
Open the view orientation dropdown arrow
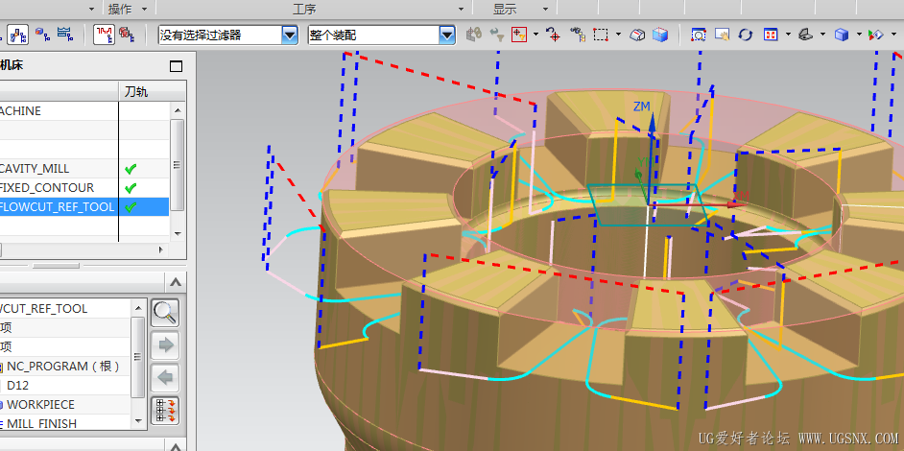pyautogui.click(x=822, y=35)
